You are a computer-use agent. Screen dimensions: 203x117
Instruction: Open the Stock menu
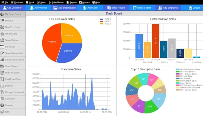pyautogui.click(x=30, y=2)
